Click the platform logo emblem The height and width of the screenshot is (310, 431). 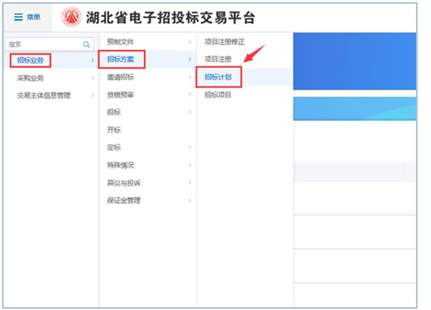[71, 17]
